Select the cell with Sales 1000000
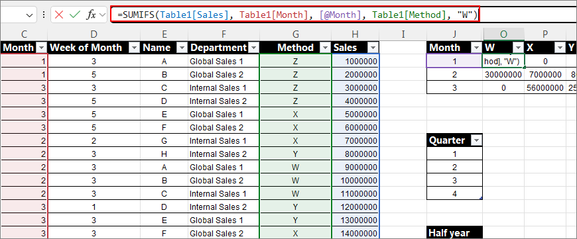This screenshot has height=239, width=577. [355, 62]
